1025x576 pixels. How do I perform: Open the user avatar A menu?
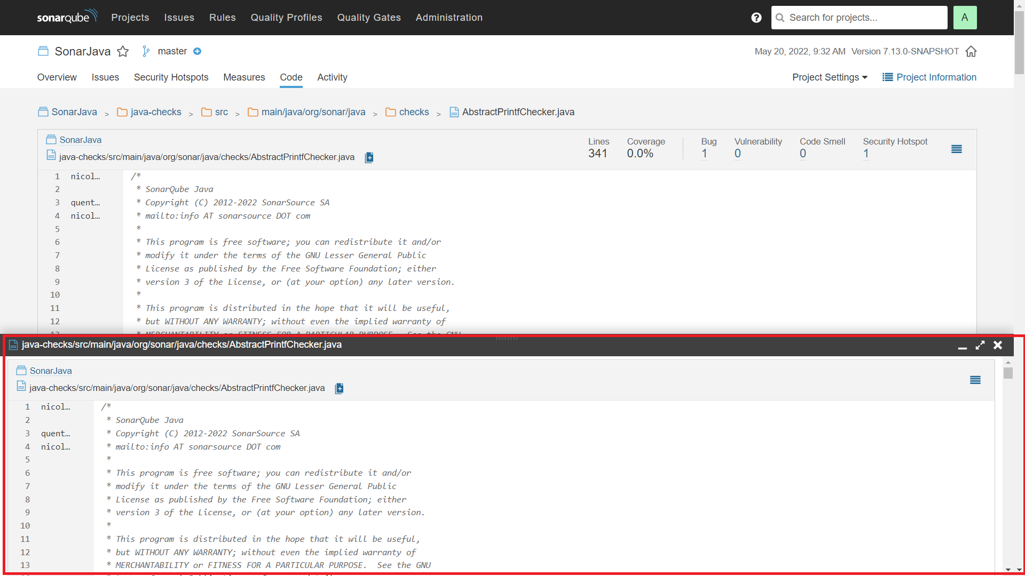click(x=965, y=18)
